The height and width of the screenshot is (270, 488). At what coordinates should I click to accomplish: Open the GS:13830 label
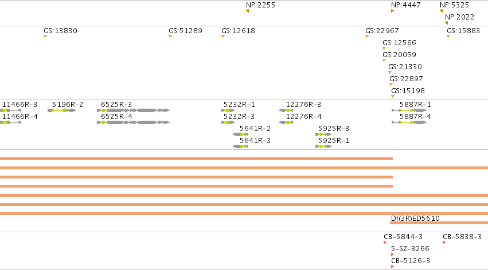coord(60,31)
